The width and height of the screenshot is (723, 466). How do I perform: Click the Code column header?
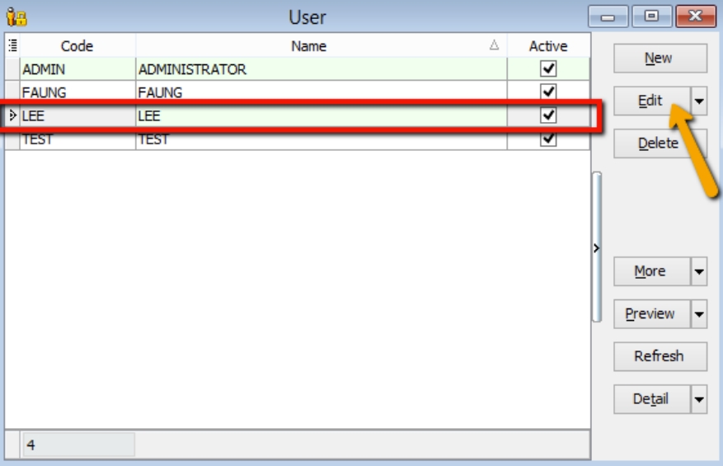pos(77,45)
